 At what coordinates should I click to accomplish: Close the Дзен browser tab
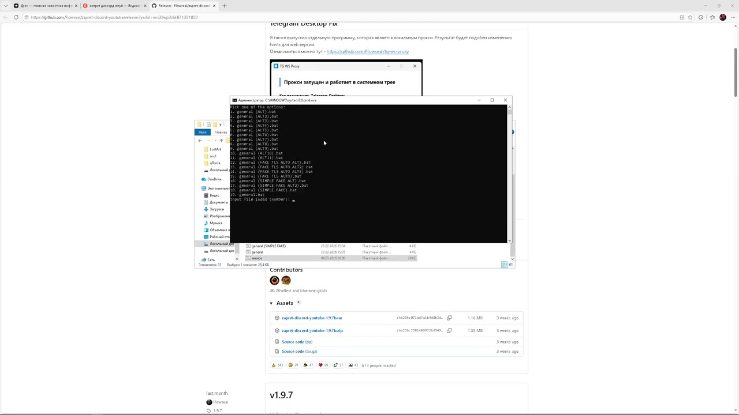click(75, 6)
